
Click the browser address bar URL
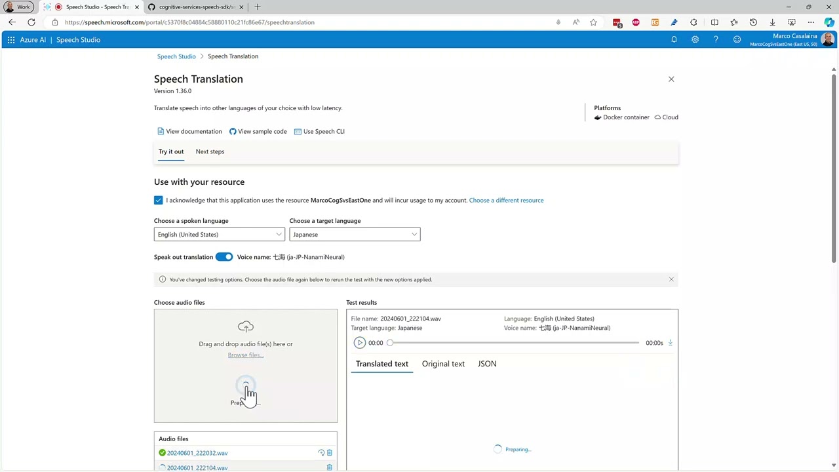tap(190, 22)
